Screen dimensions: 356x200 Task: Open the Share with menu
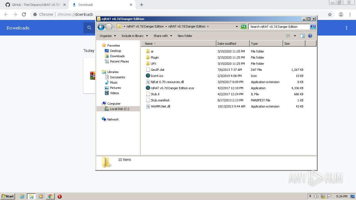(x=163, y=36)
